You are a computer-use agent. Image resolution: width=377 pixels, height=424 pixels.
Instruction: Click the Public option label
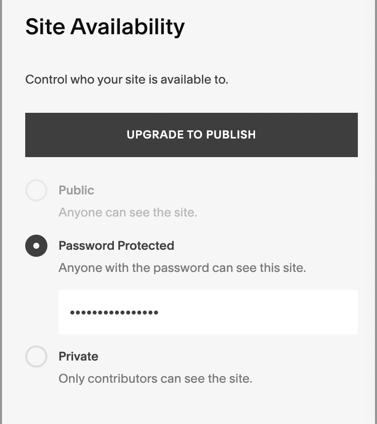(x=76, y=190)
